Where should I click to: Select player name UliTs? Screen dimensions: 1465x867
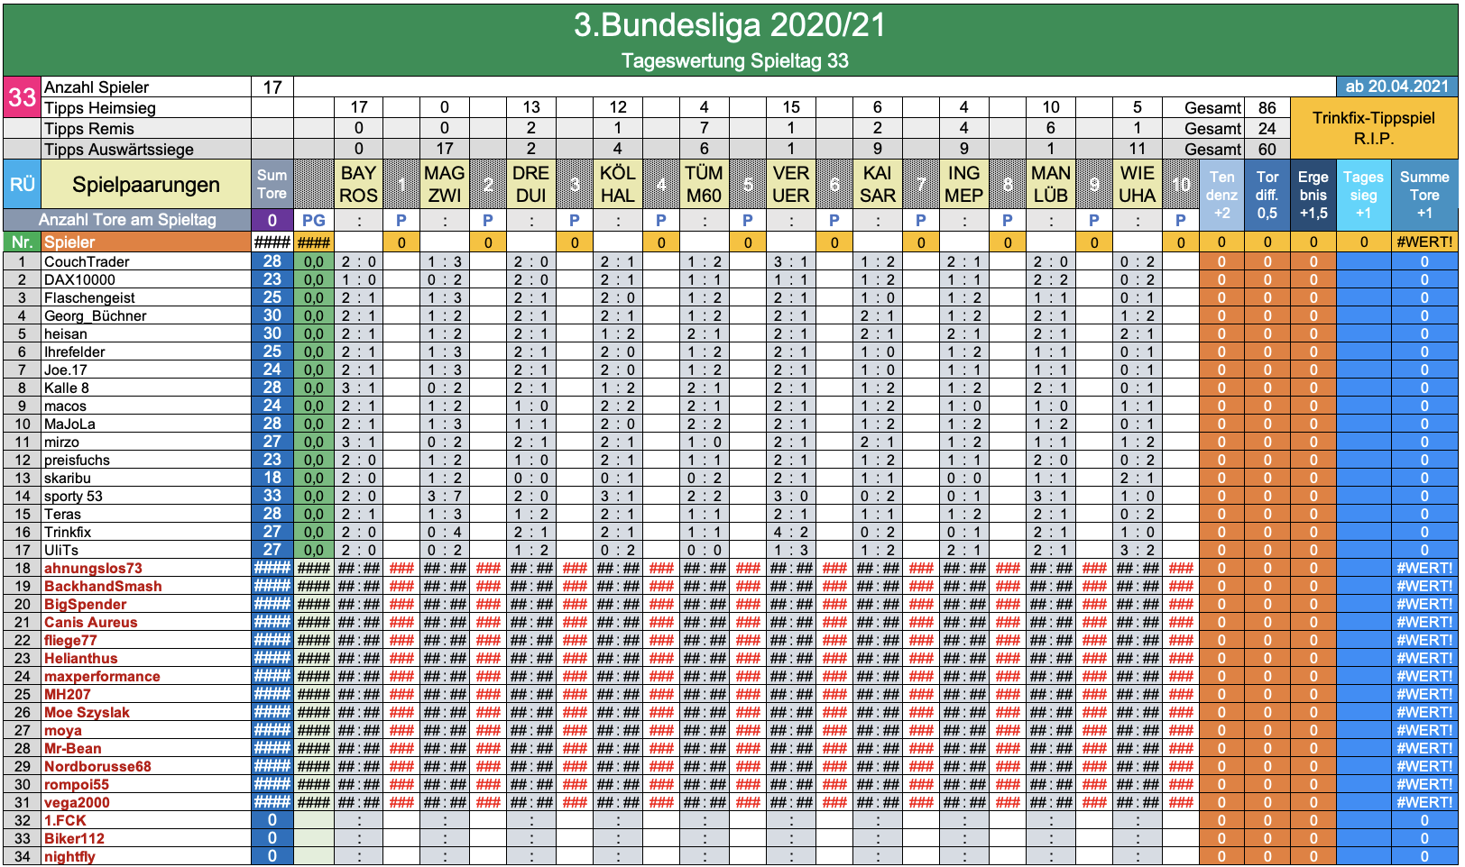click(61, 550)
